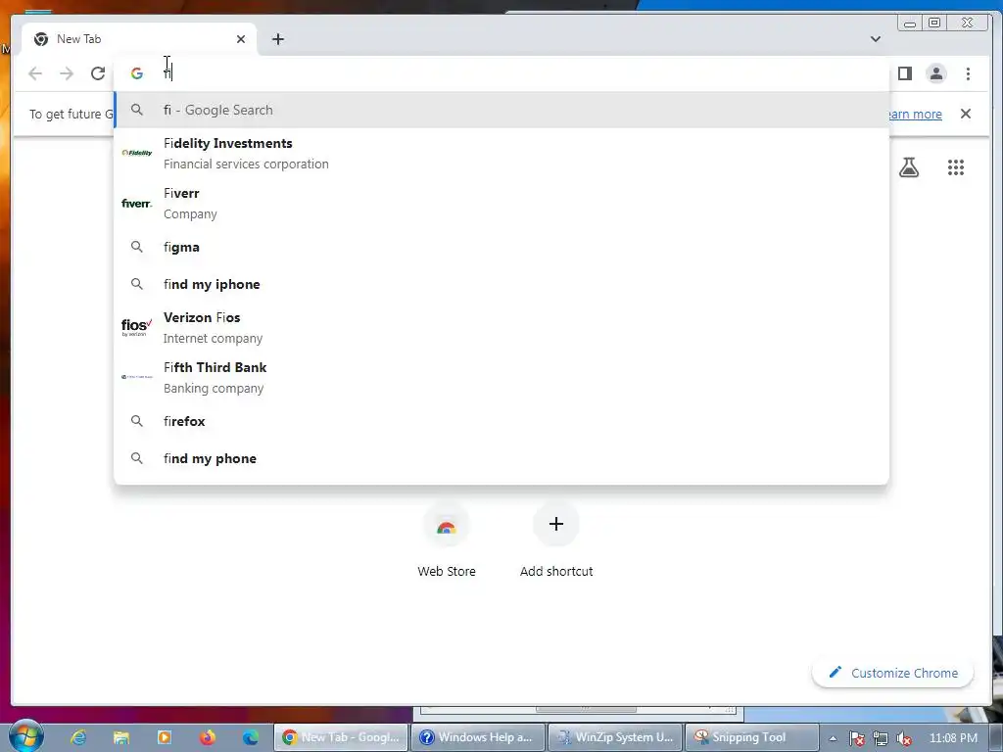1003x752 pixels.
Task: Click the muted volume tray icon
Action: (904, 738)
